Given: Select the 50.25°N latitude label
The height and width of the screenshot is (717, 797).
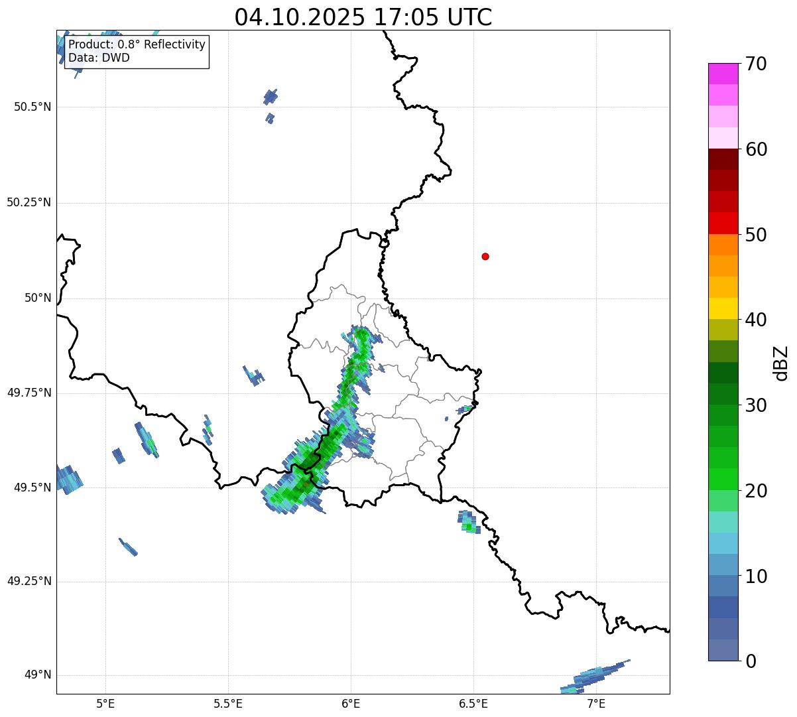Looking at the screenshot, I should click(29, 202).
